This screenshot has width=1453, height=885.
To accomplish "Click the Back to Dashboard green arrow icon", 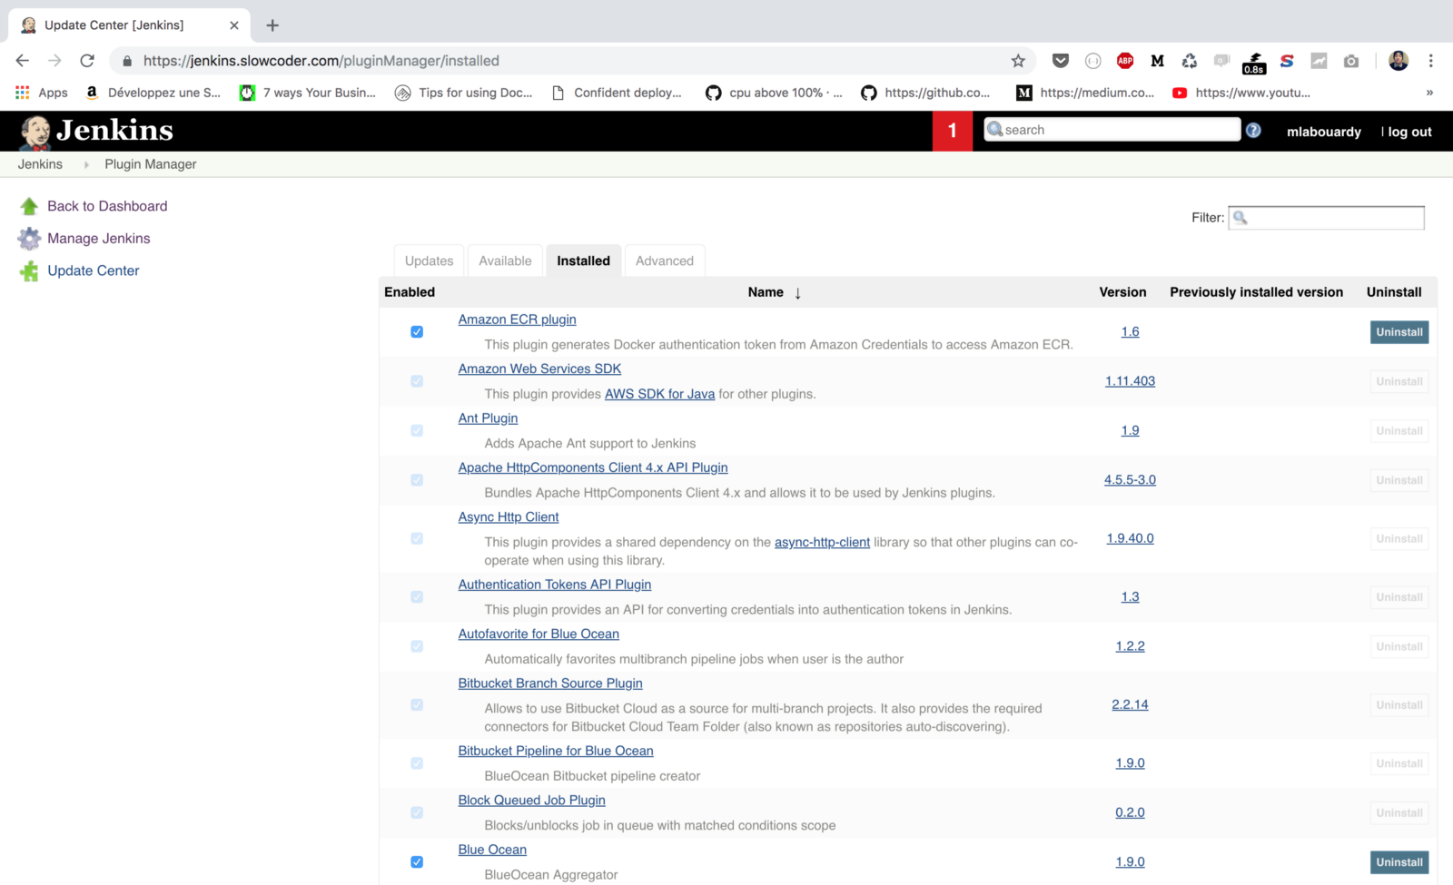I will click(x=29, y=206).
